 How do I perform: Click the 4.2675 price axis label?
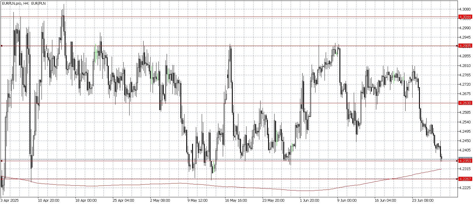pos(465,94)
